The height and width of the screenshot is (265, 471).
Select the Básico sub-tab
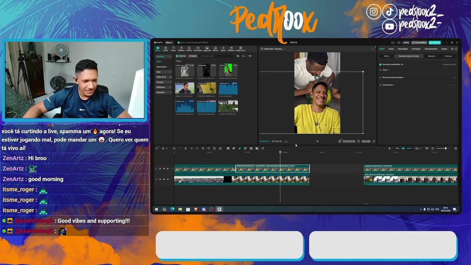tap(387, 56)
